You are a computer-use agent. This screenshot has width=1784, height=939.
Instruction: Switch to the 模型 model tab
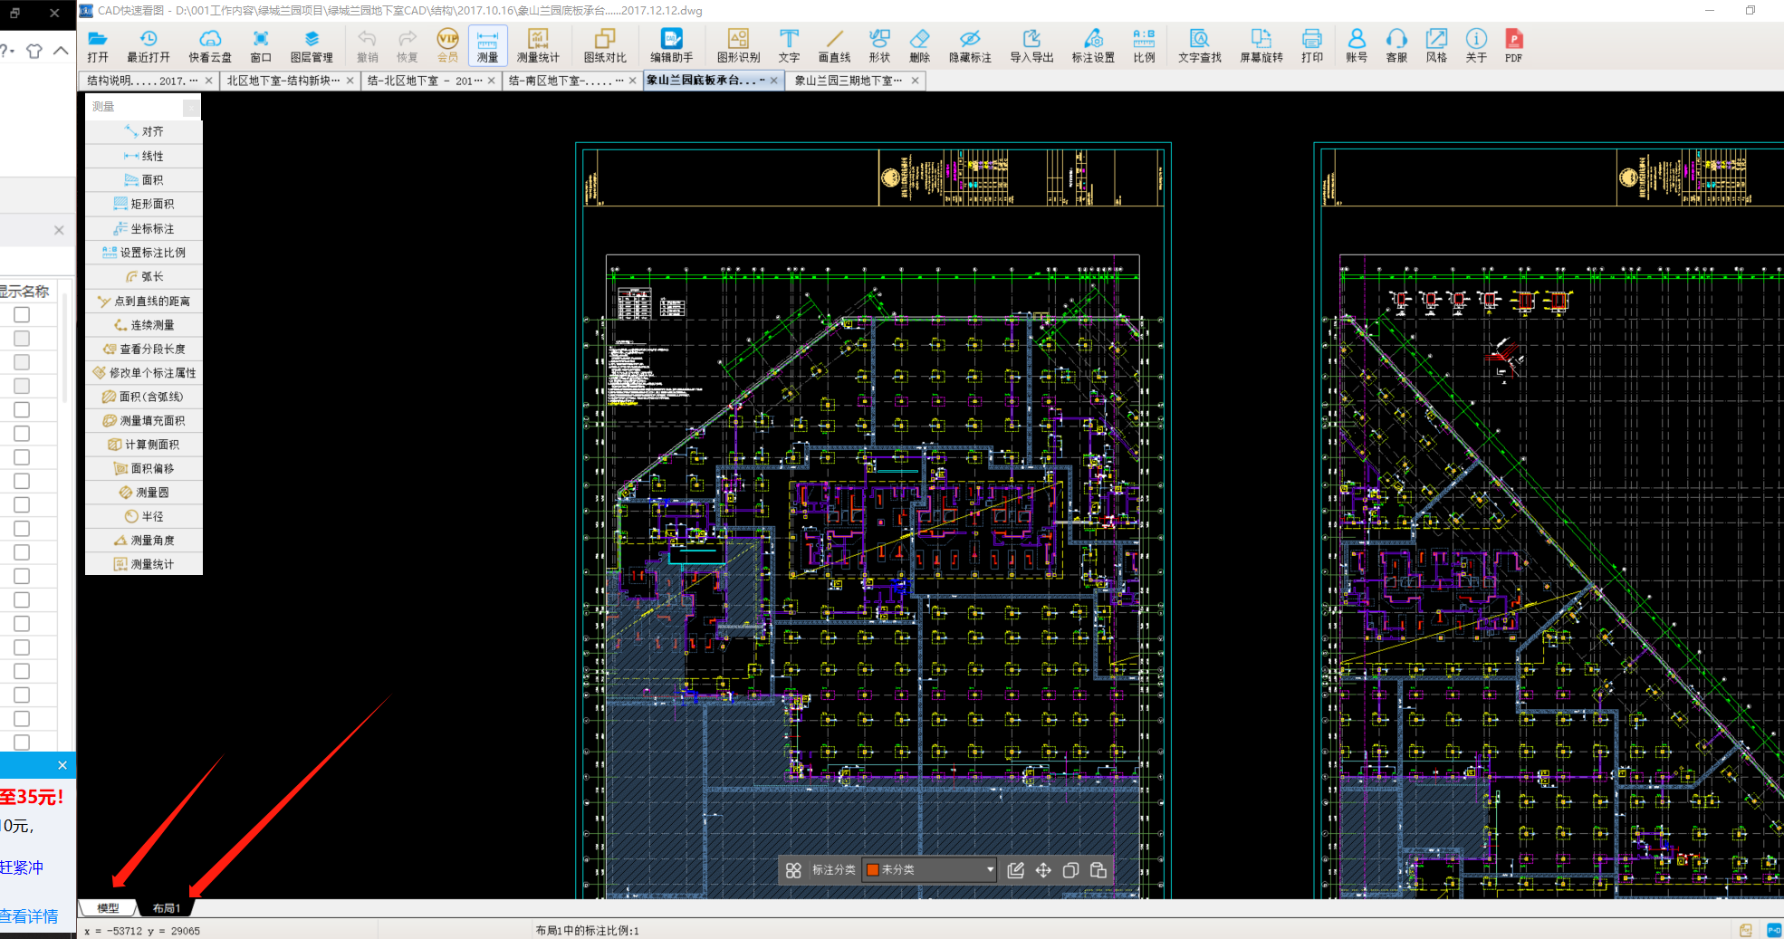pos(108,908)
